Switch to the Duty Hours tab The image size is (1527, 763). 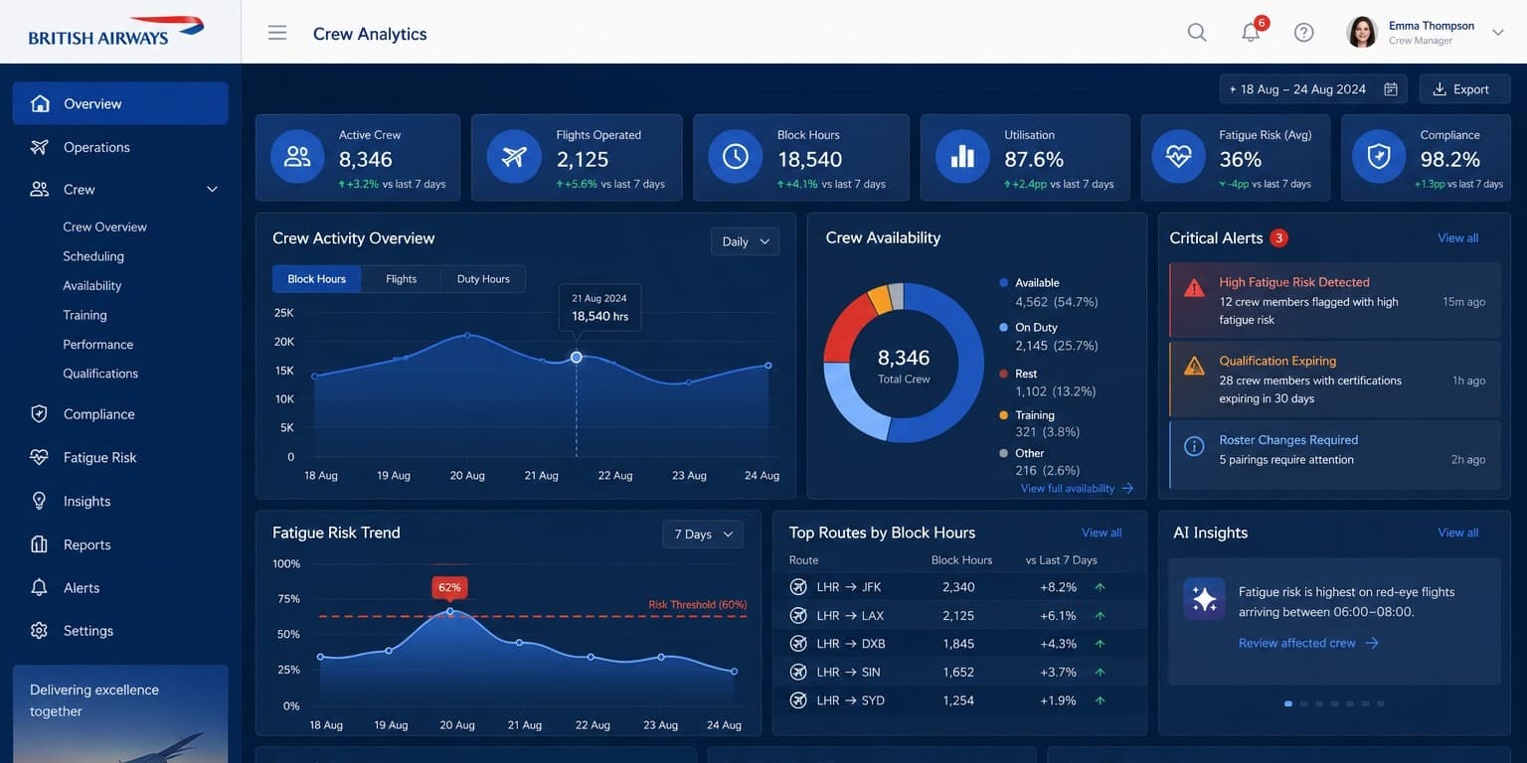click(483, 279)
